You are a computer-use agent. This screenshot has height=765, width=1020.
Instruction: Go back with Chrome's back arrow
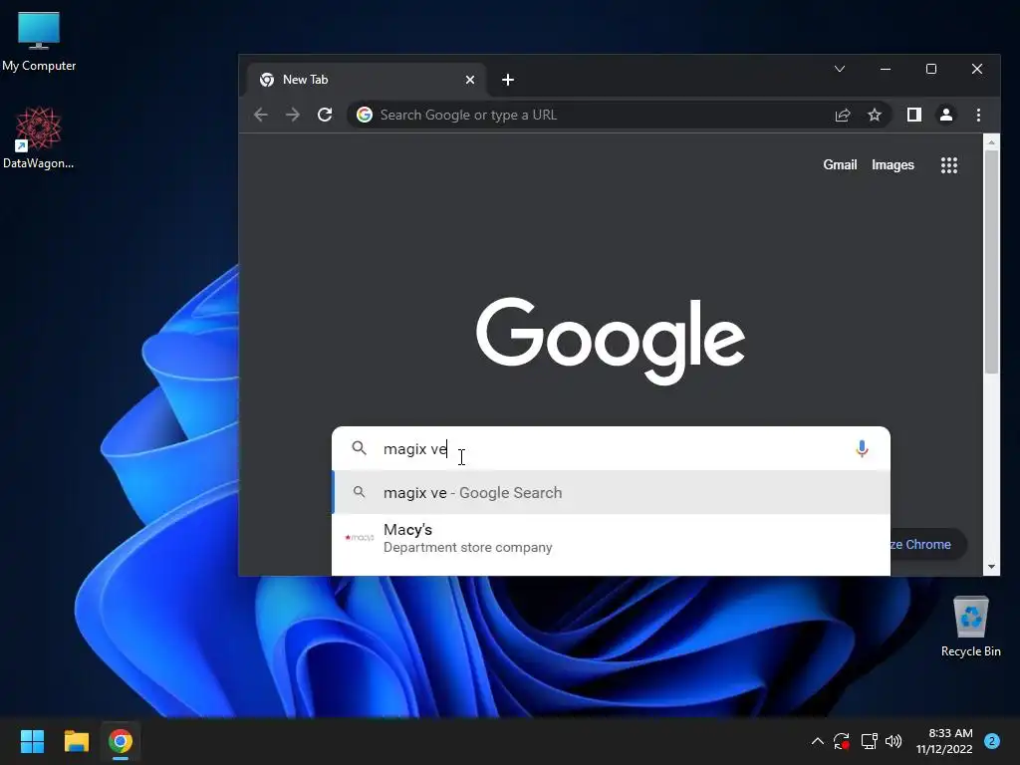coord(261,116)
